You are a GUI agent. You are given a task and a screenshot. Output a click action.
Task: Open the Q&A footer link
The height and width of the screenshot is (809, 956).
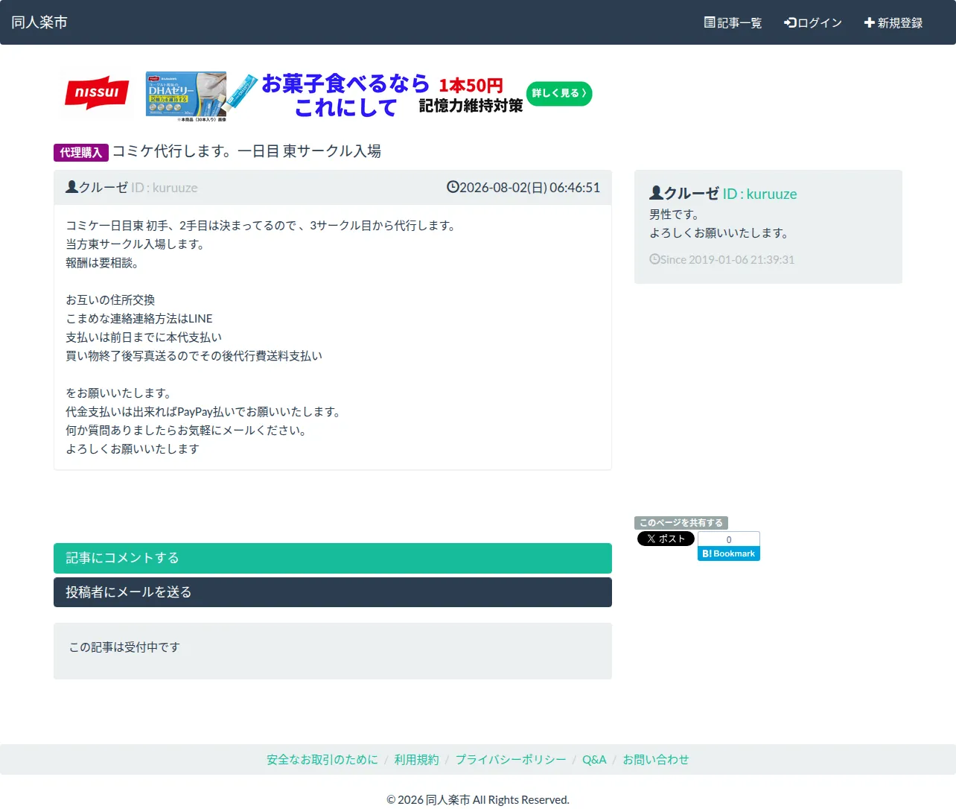tap(594, 760)
